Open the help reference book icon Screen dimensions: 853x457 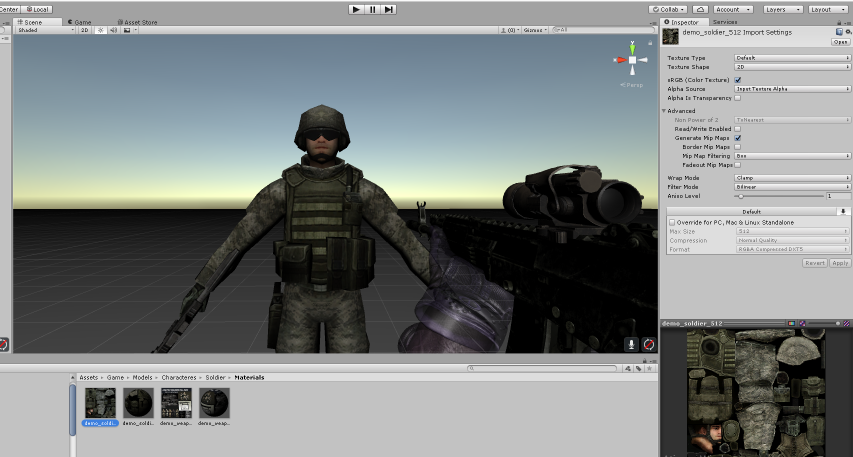coord(839,32)
